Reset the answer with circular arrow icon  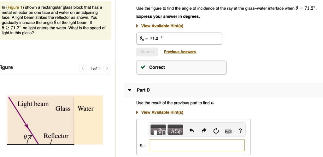[216, 131]
